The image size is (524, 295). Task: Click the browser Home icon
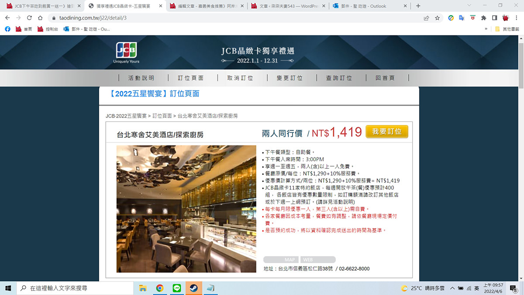click(40, 18)
